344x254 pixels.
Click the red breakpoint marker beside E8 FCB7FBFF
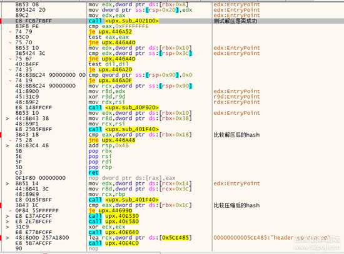[x=1, y=21]
